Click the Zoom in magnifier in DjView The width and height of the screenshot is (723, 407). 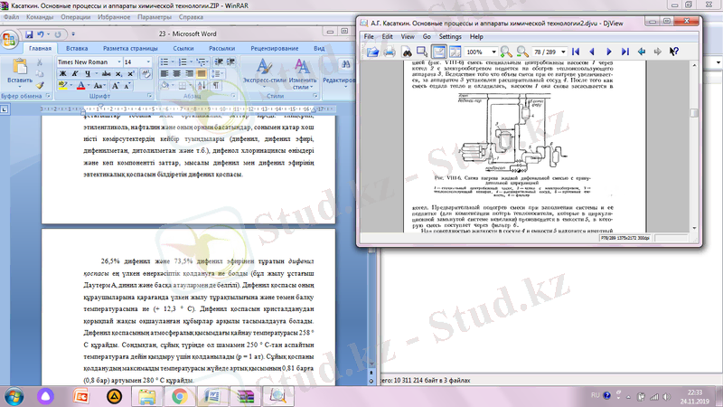click(x=507, y=52)
